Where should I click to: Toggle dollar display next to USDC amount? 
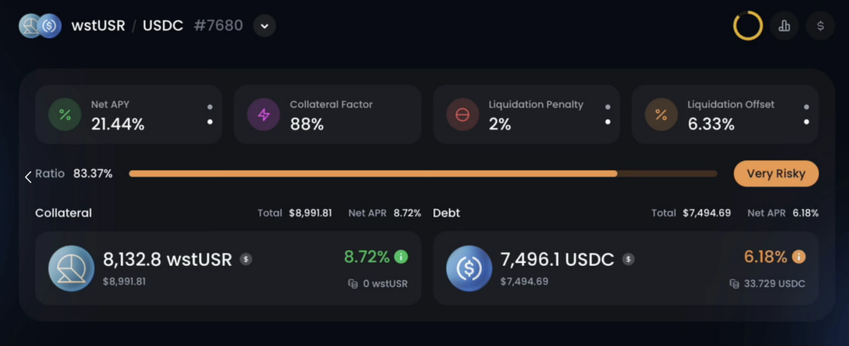pyautogui.click(x=628, y=259)
